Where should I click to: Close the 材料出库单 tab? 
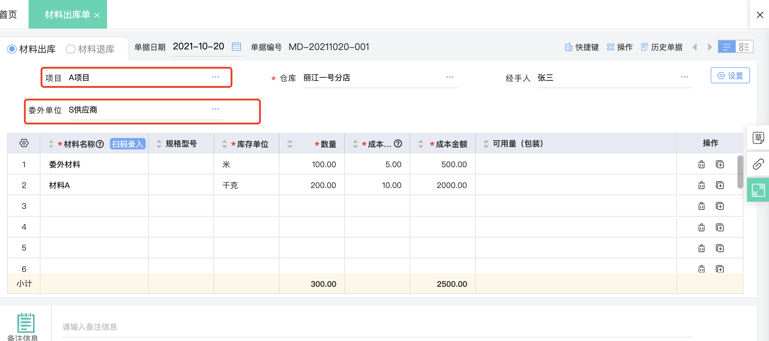[x=97, y=15]
